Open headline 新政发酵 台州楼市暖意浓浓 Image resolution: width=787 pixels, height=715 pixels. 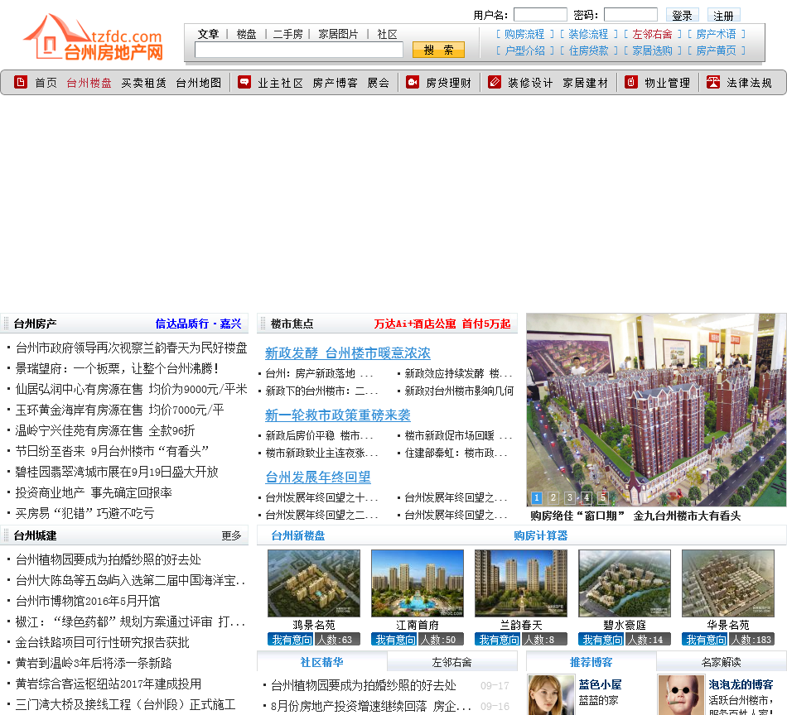click(348, 353)
